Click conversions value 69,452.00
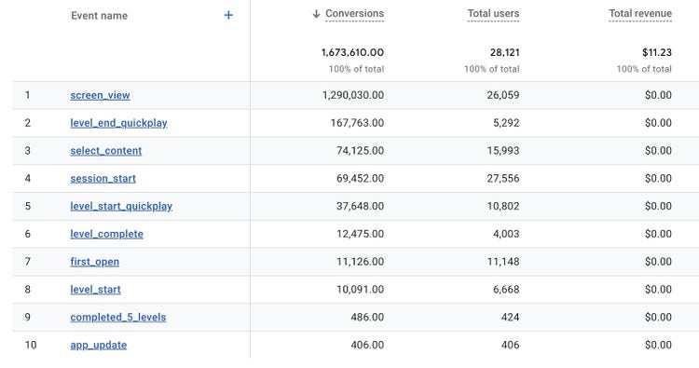Image resolution: width=699 pixels, height=368 pixels. click(x=360, y=178)
